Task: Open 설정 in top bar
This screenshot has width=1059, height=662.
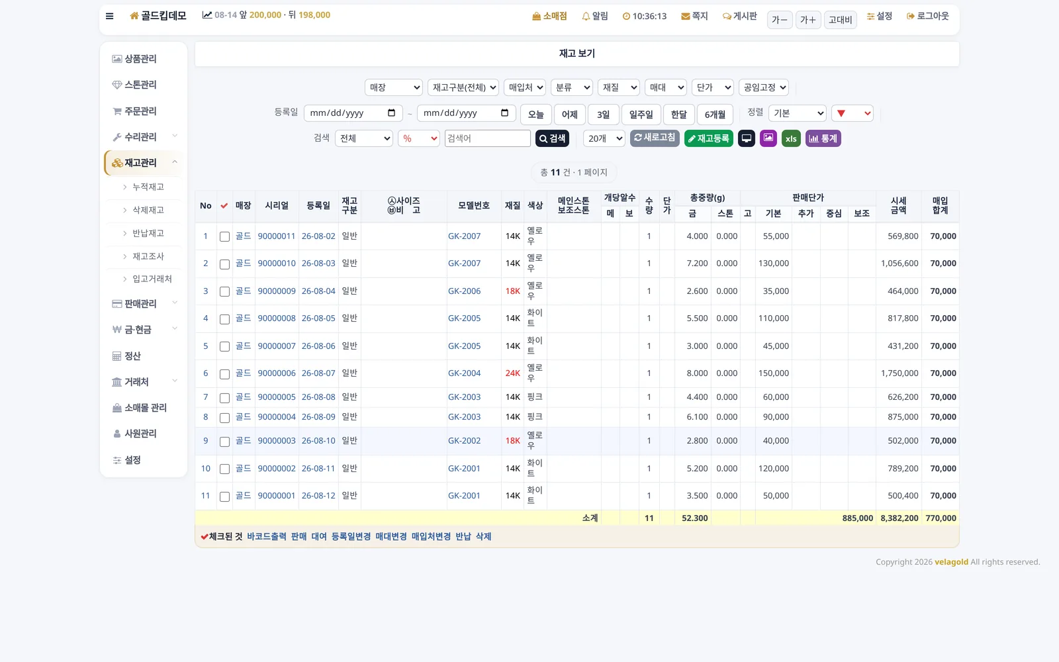Action: (880, 16)
